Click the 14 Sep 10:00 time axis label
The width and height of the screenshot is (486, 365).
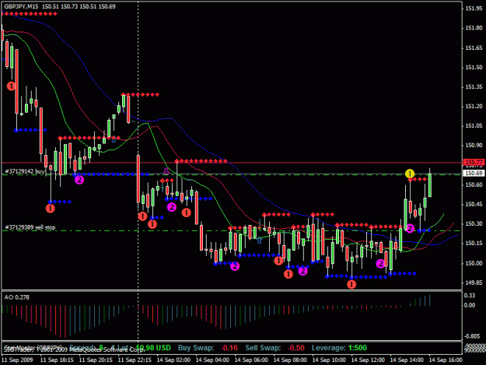tap(329, 360)
